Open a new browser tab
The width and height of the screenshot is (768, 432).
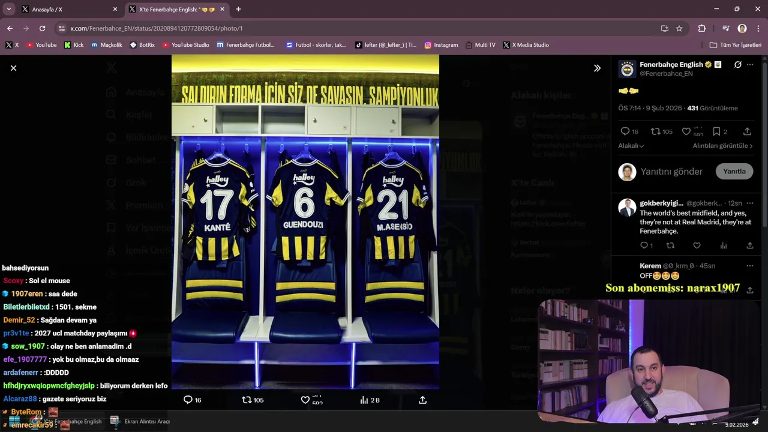tap(238, 9)
